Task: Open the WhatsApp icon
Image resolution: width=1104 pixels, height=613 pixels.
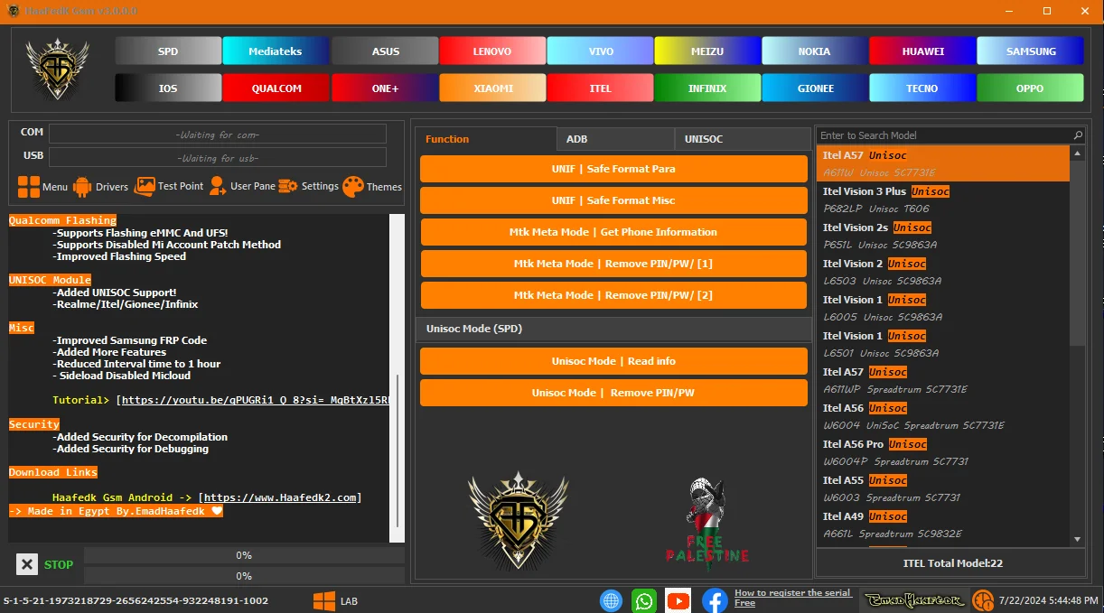Action: pyautogui.click(x=644, y=600)
